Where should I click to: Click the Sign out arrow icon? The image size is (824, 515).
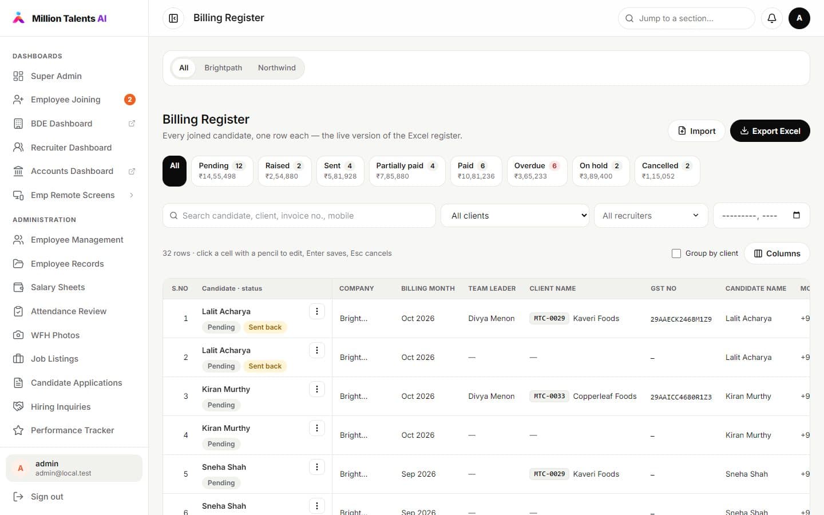coord(18,497)
